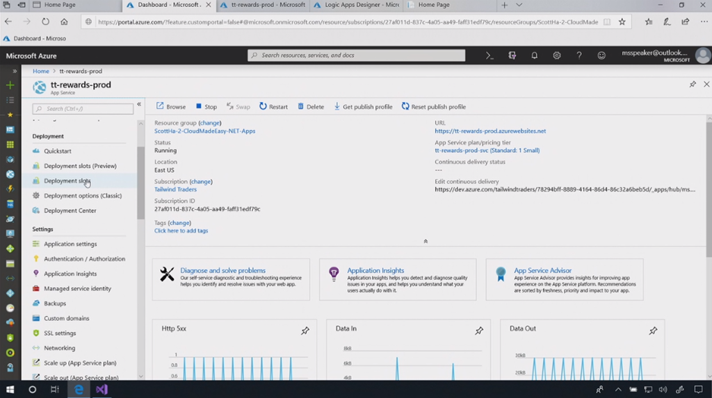Click the Tailwind Traders subscription link
The image size is (712, 398).
point(175,190)
